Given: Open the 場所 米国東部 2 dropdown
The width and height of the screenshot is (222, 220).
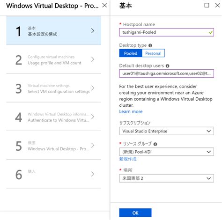Looking at the screenshot, I should coord(166,178).
